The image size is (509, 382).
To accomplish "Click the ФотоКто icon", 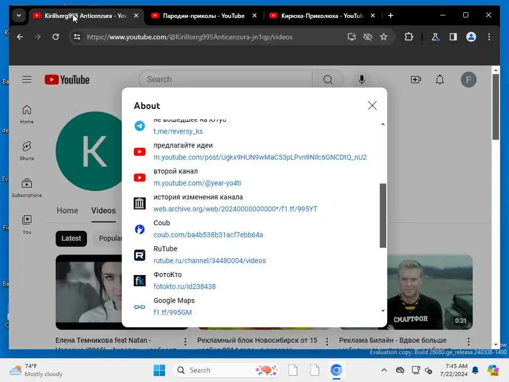I will [x=140, y=281].
